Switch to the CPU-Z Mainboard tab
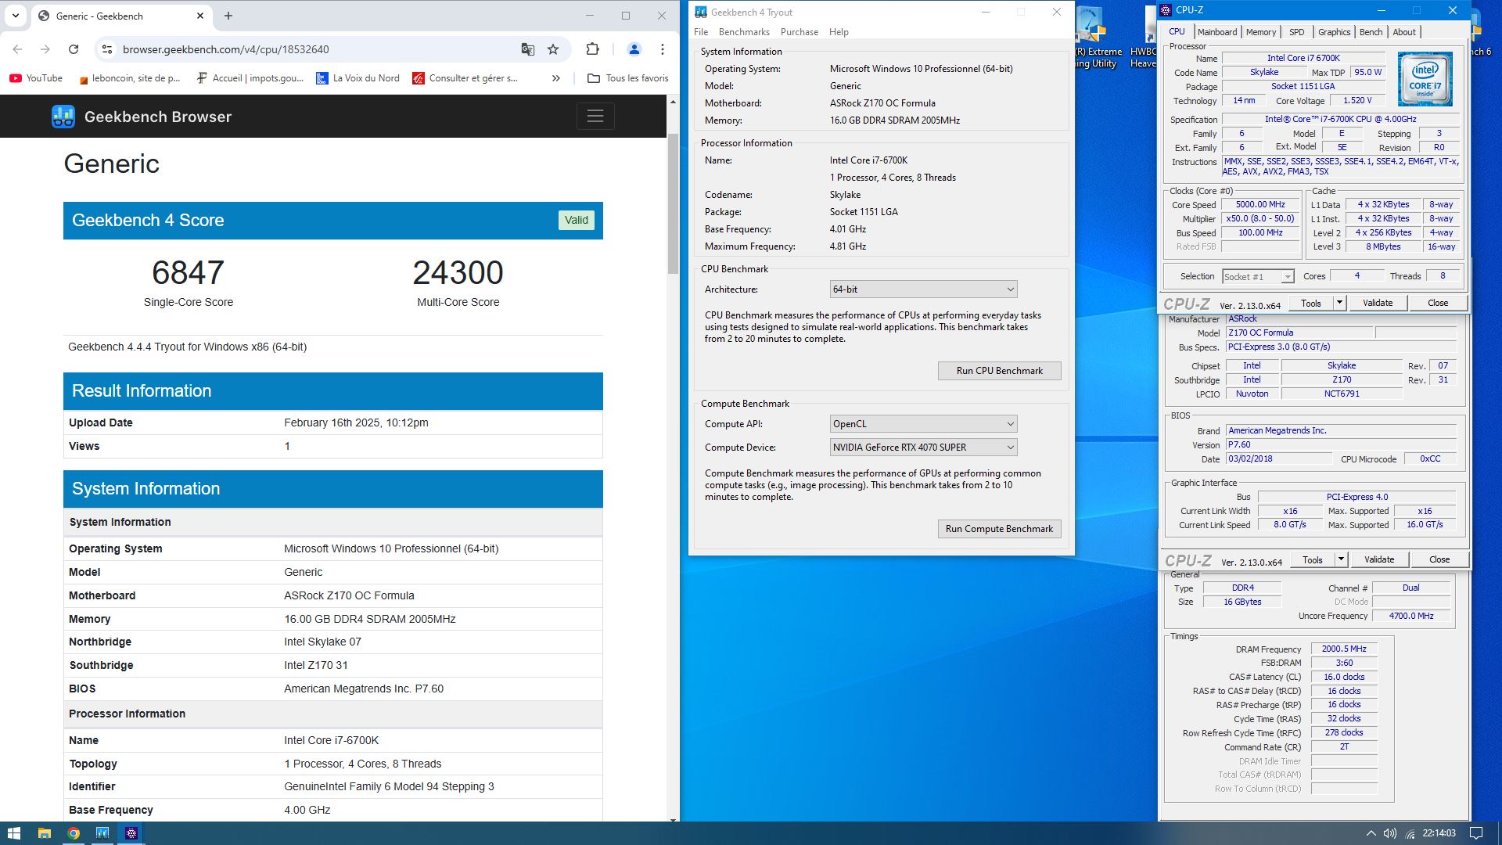The image size is (1502, 845). [1217, 32]
